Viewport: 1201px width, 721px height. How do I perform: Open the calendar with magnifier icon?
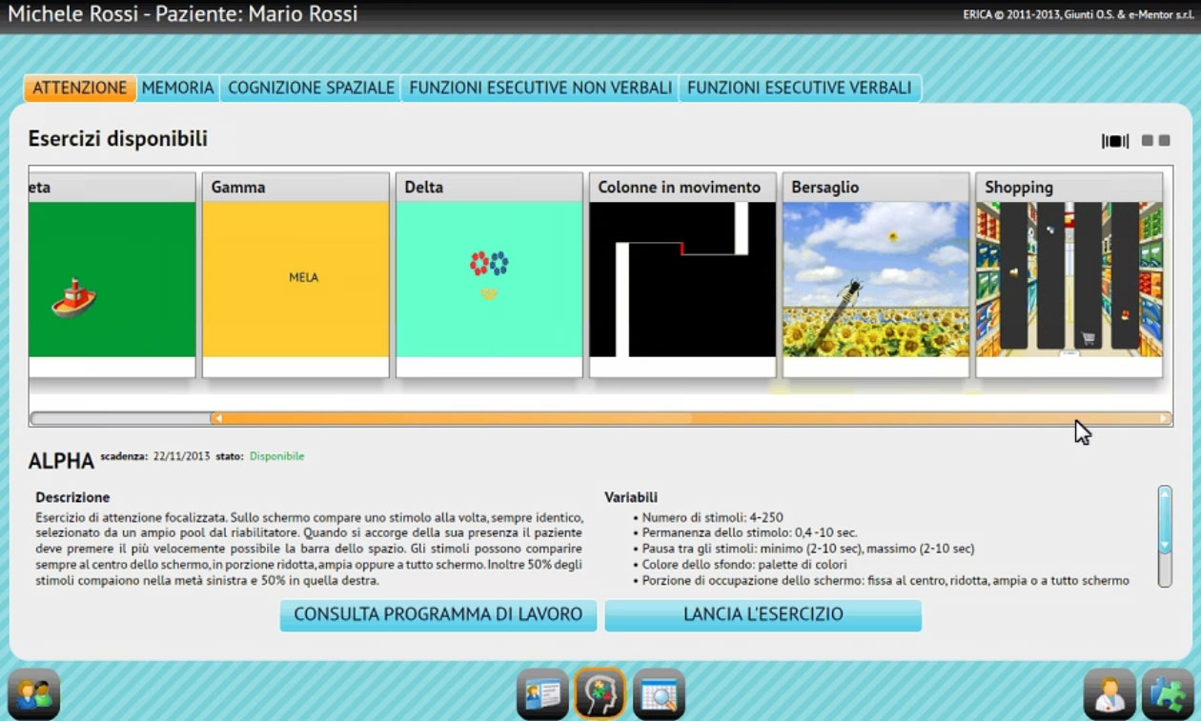coord(659,693)
